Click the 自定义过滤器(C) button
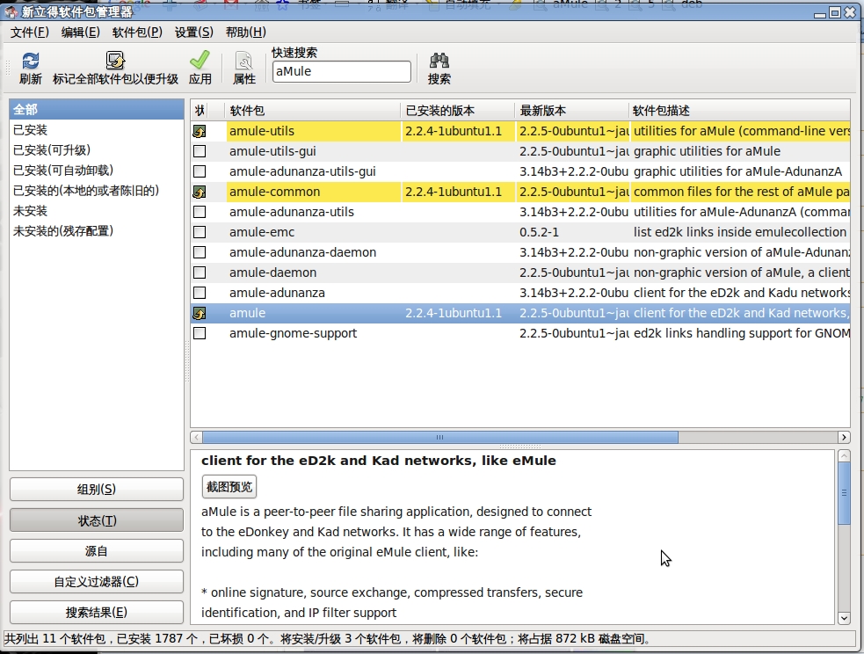This screenshot has width=864, height=654. [97, 581]
